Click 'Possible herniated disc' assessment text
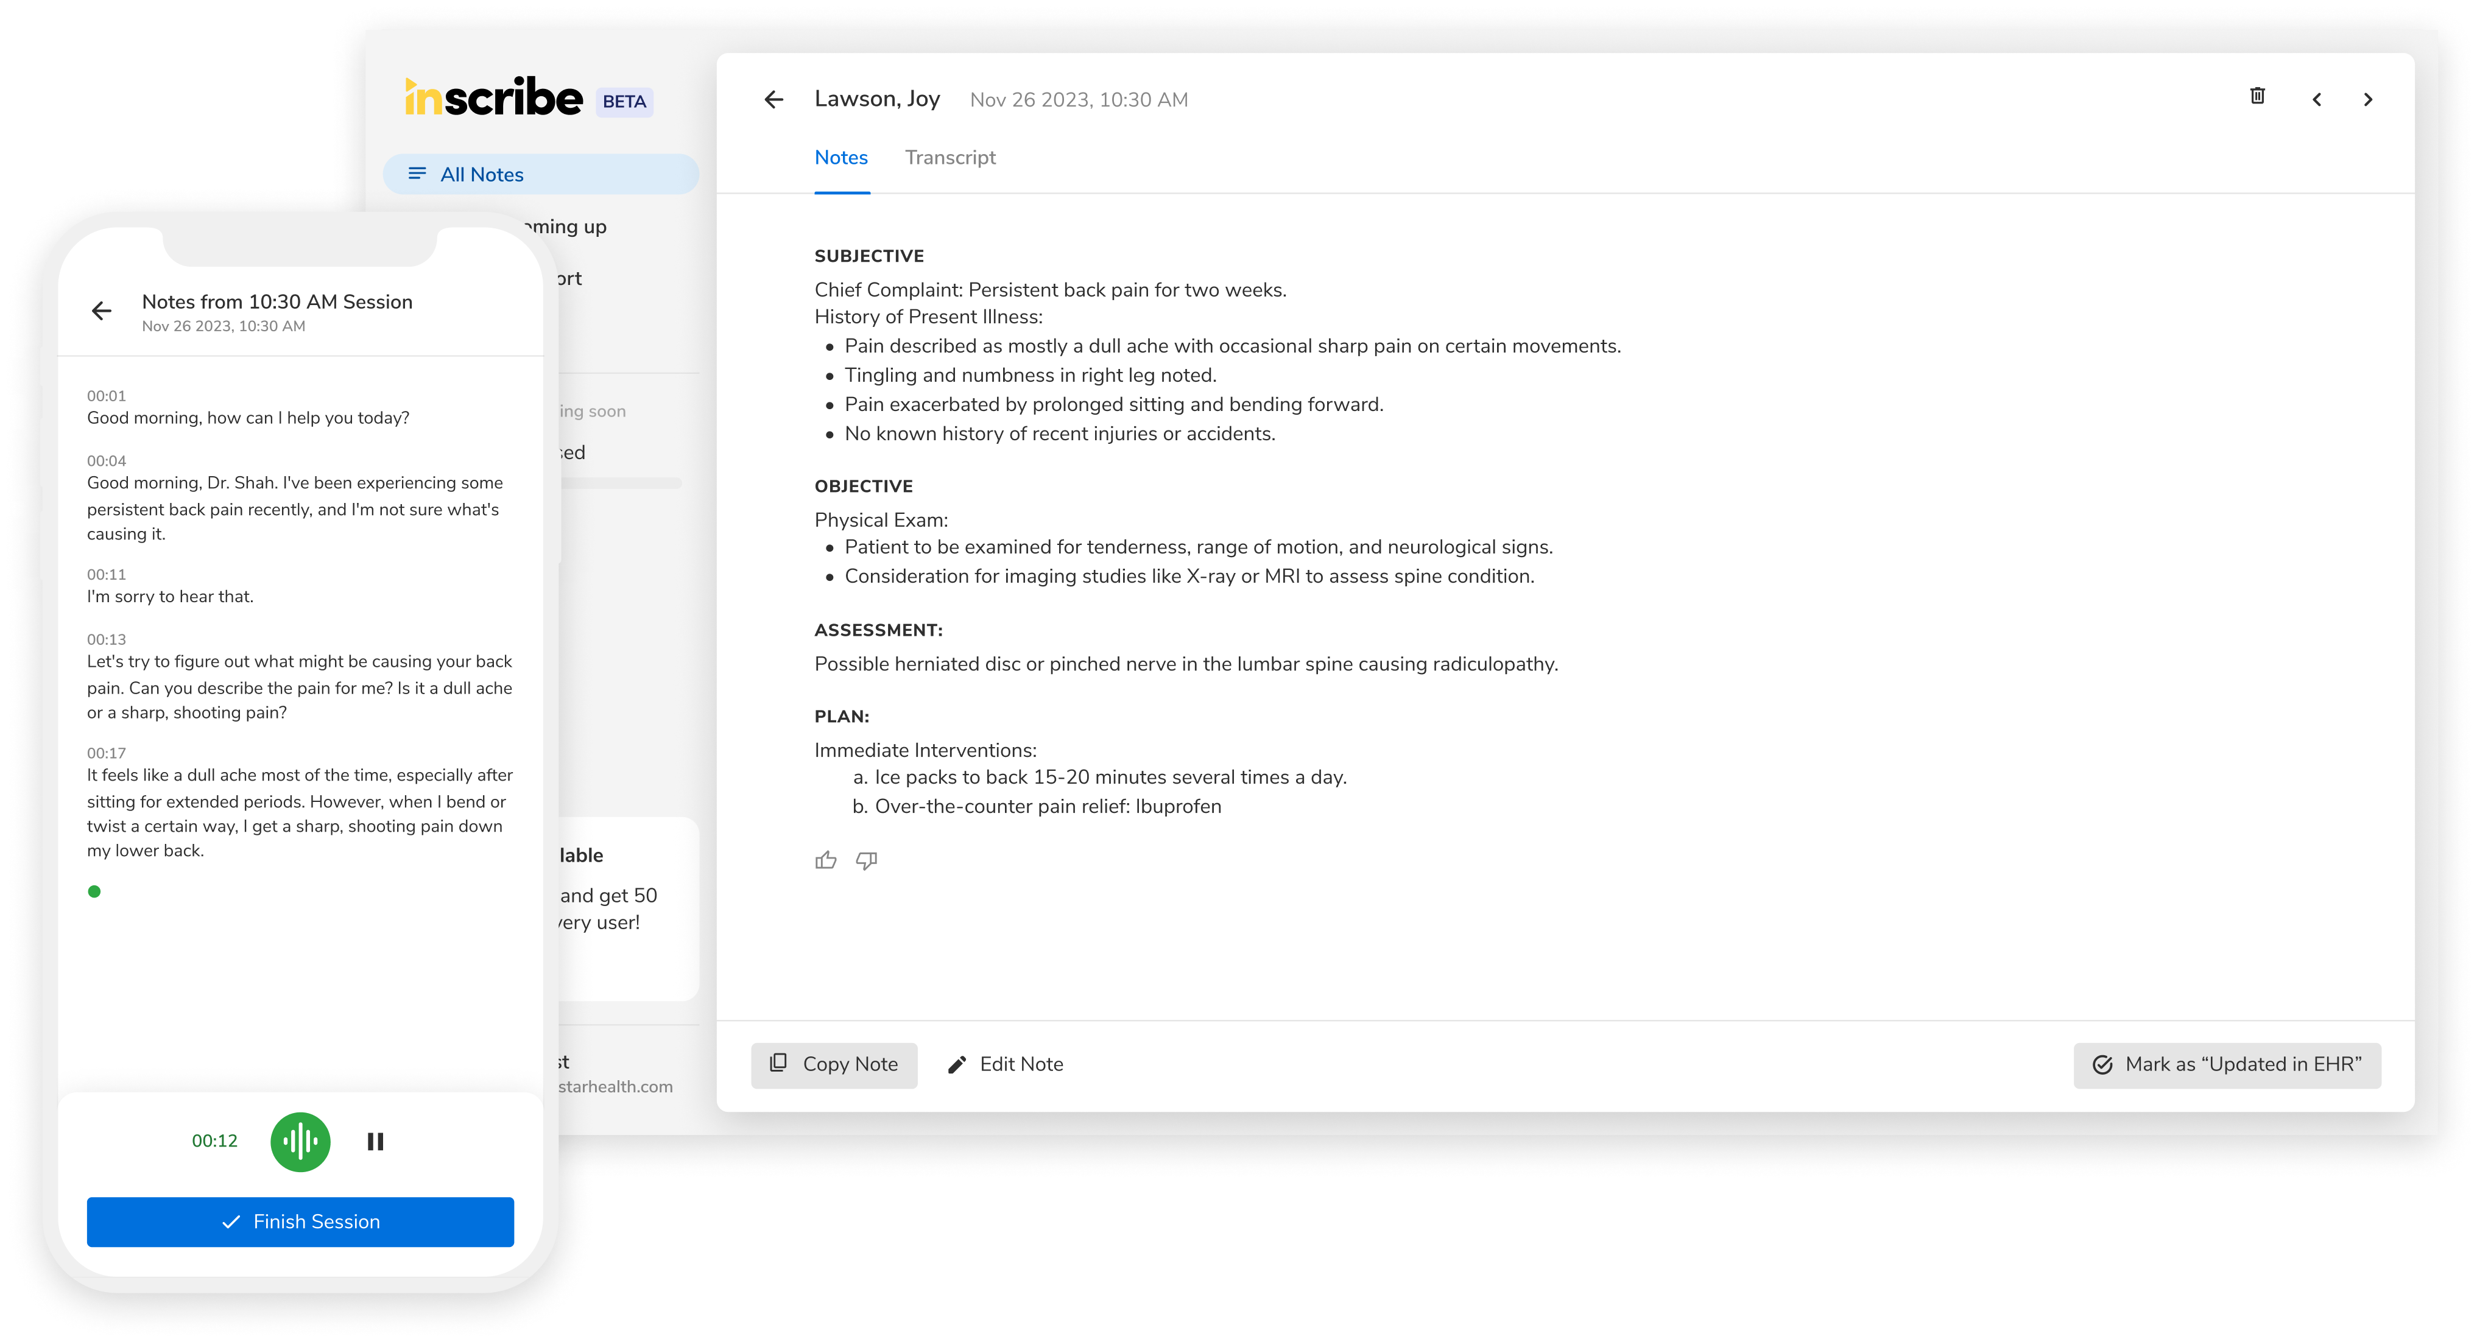 (x=1186, y=664)
